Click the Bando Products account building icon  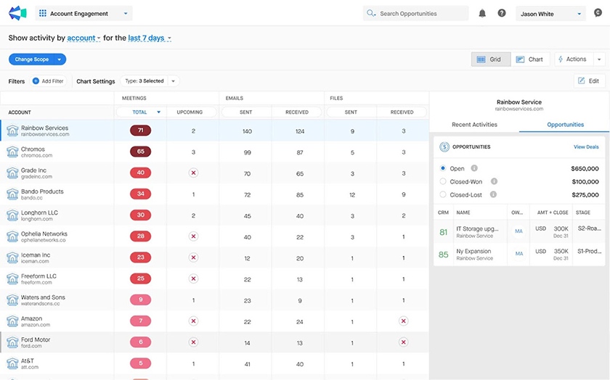click(x=12, y=194)
